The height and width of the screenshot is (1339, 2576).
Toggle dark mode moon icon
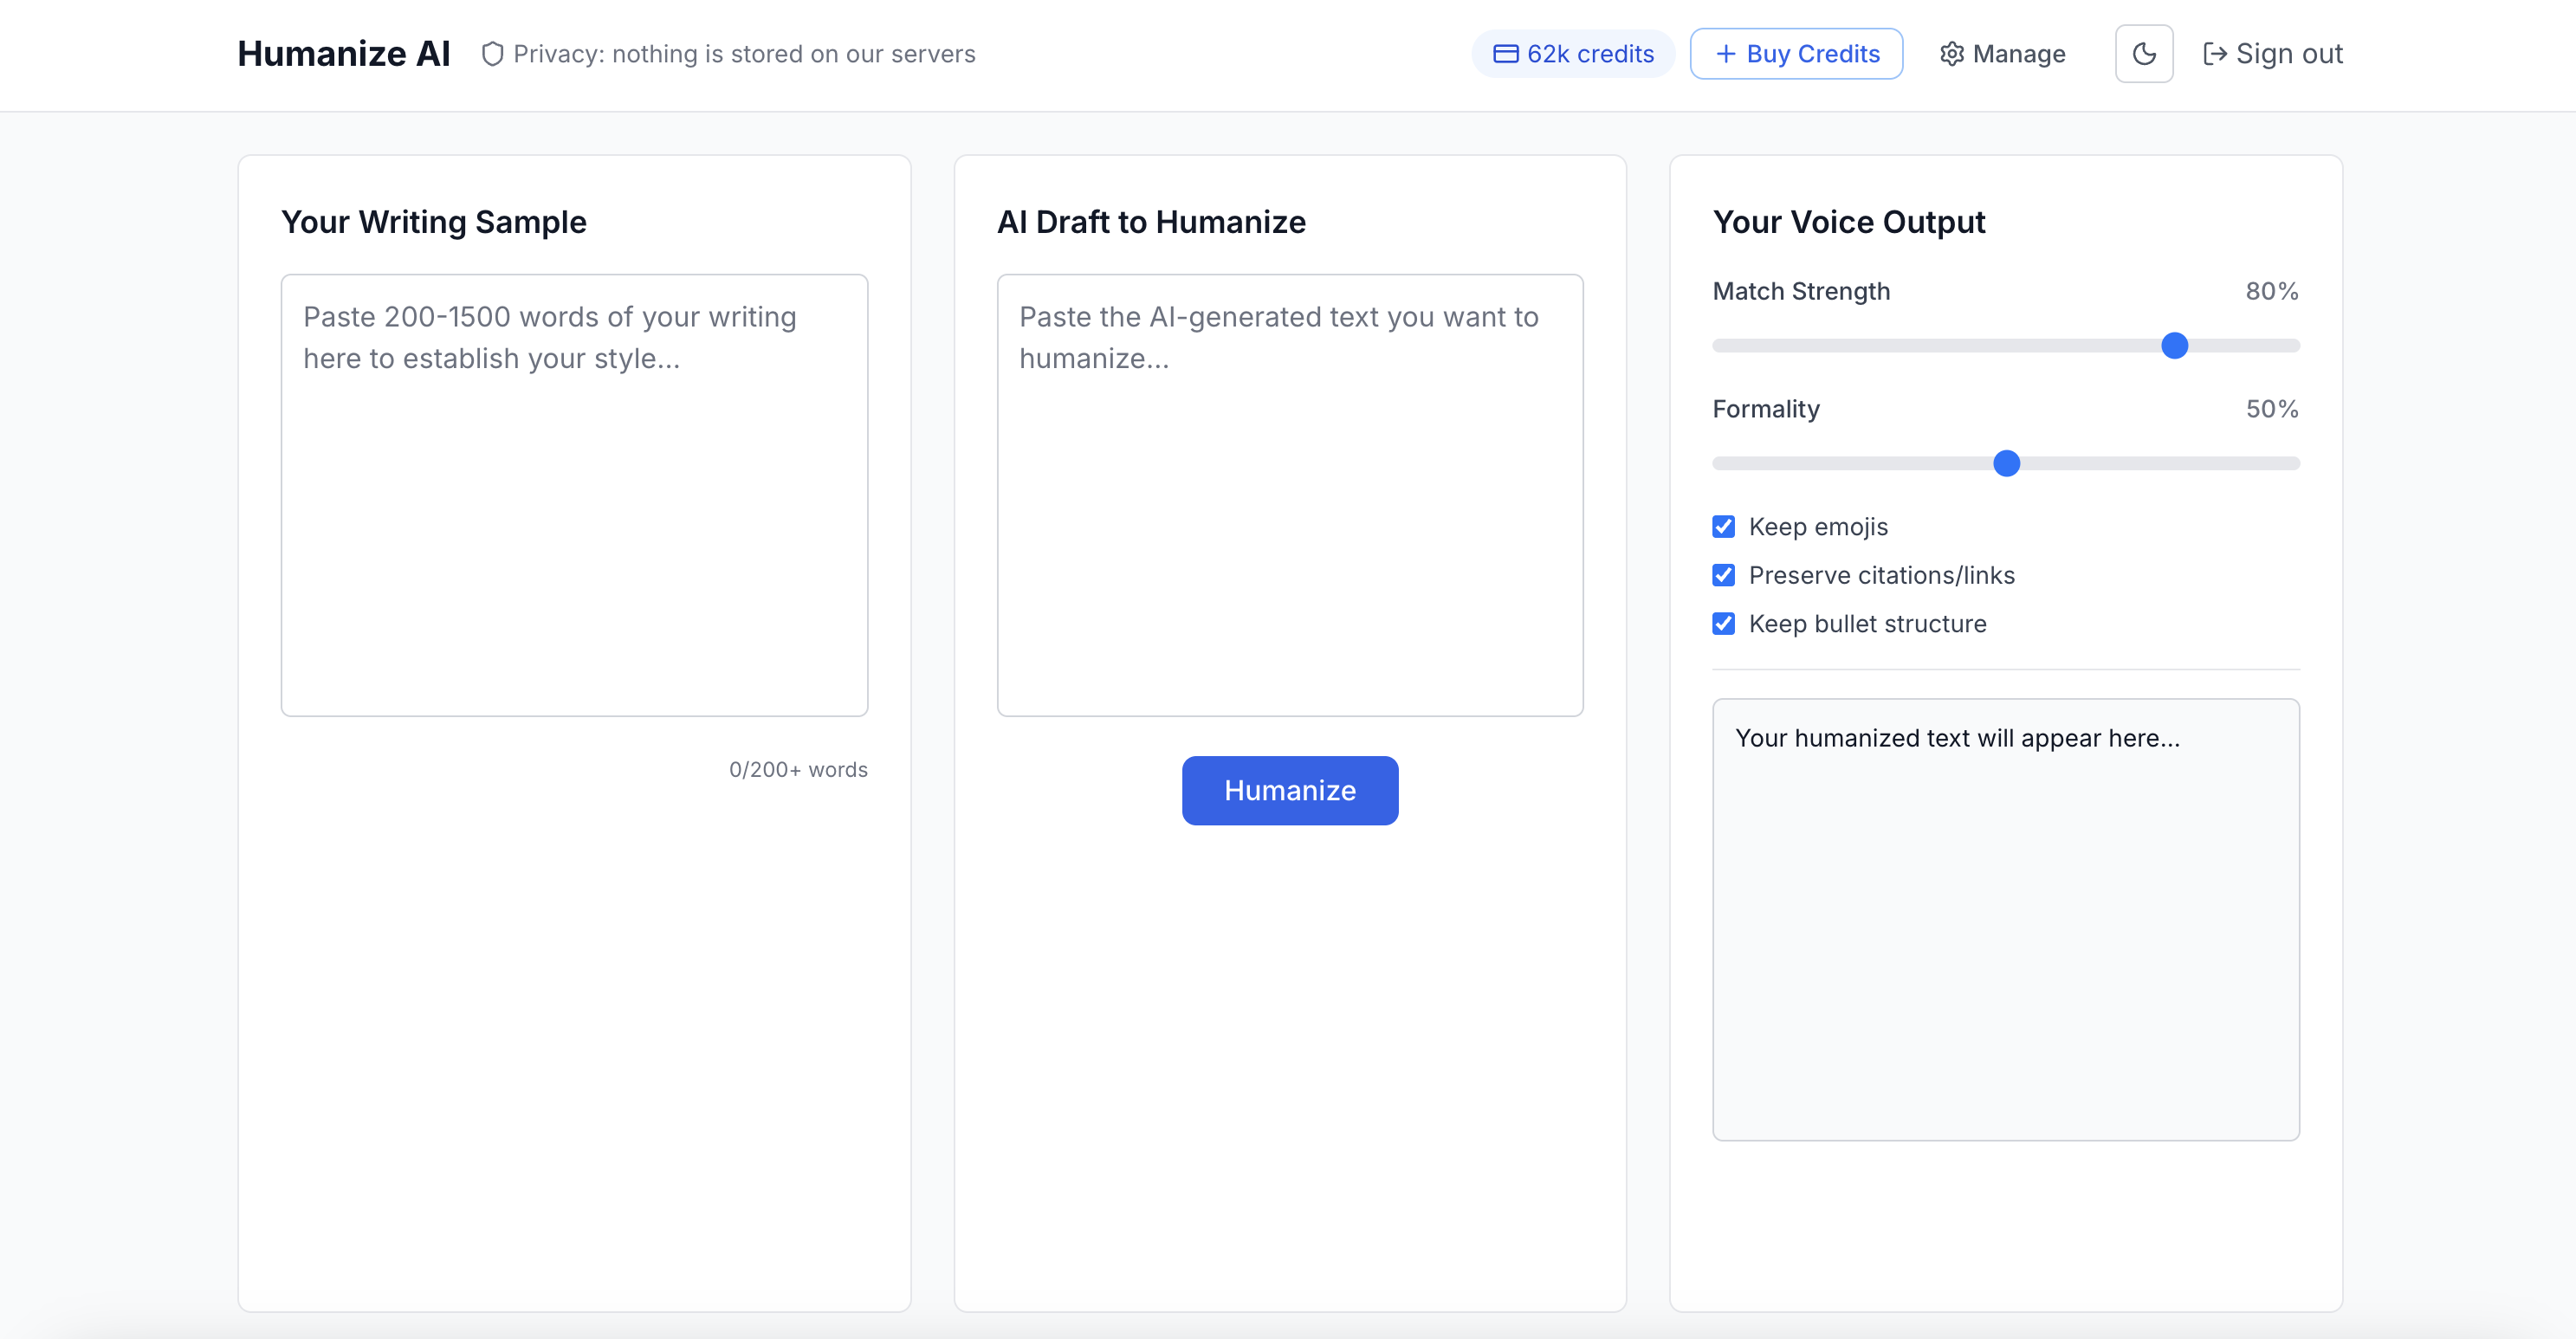[2143, 54]
